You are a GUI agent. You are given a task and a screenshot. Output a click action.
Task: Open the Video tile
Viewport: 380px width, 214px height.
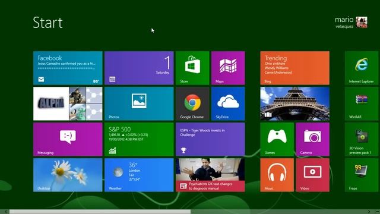coord(313,175)
